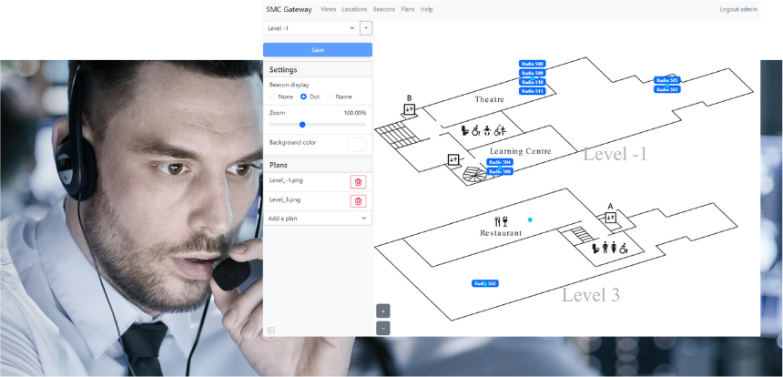Click the Learning Centre room label
Image resolution: width=783 pixels, height=377 pixels.
(521, 151)
